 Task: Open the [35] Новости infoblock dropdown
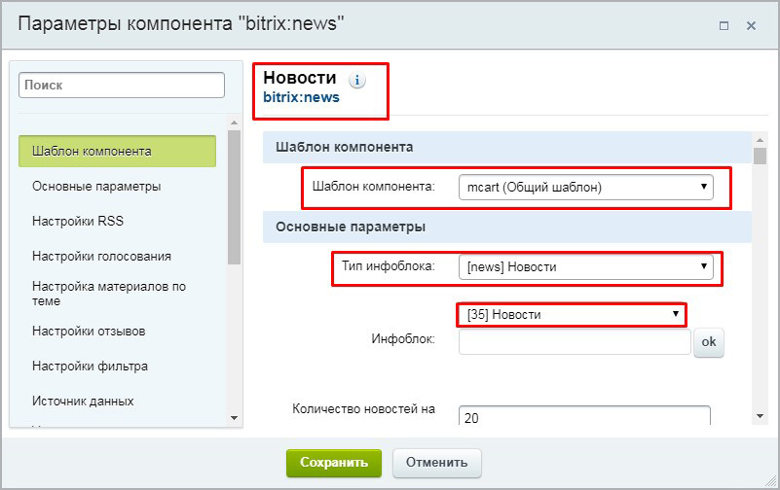[571, 314]
